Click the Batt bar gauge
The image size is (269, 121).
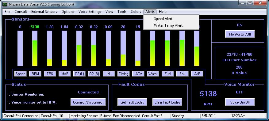click(x=182, y=48)
